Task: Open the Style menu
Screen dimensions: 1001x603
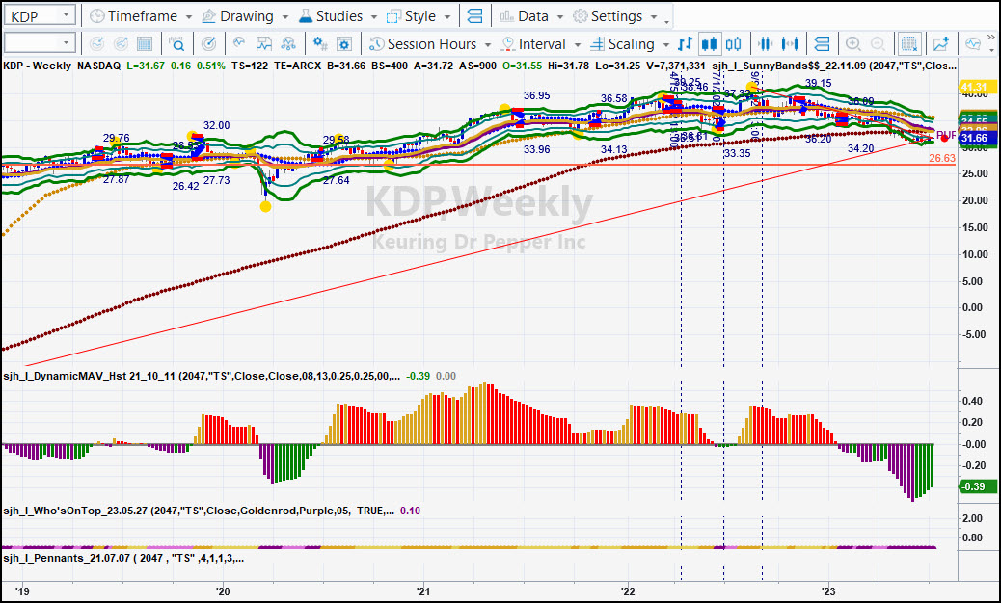Action: click(413, 16)
